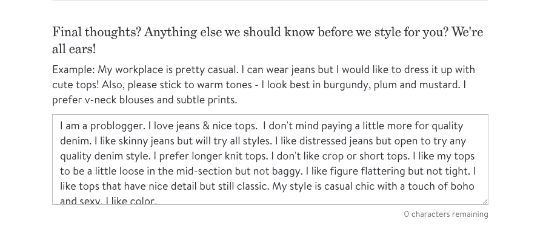This screenshot has height=238, width=543.
Task: Click the '0 characters remaining' counter
Action: 446,214
